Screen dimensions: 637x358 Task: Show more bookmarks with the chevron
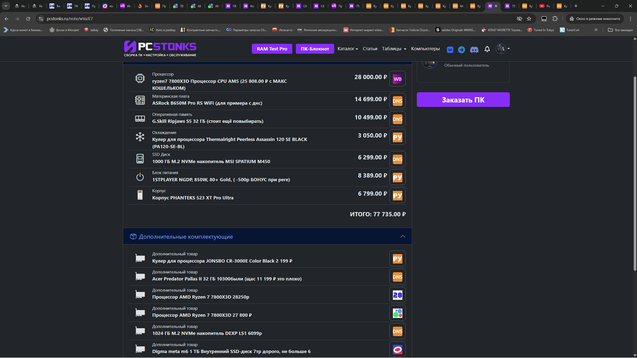pyautogui.click(x=596, y=30)
